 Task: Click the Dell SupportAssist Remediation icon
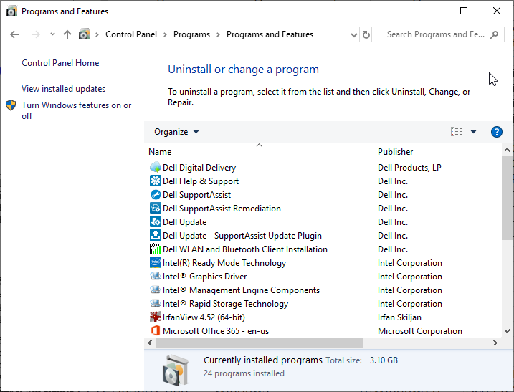tap(156, 208)
